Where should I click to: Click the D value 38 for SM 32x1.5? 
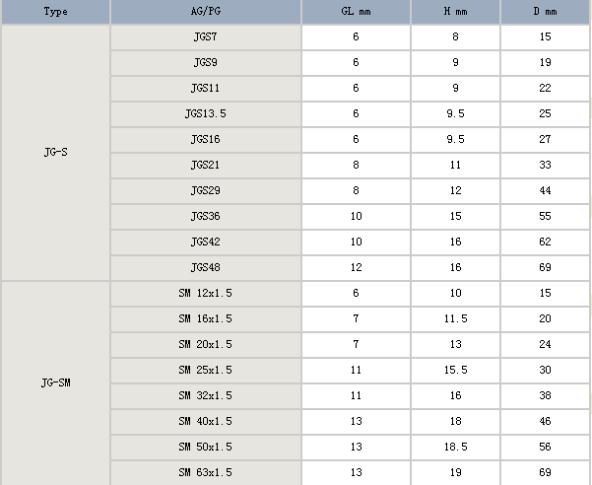545,395
